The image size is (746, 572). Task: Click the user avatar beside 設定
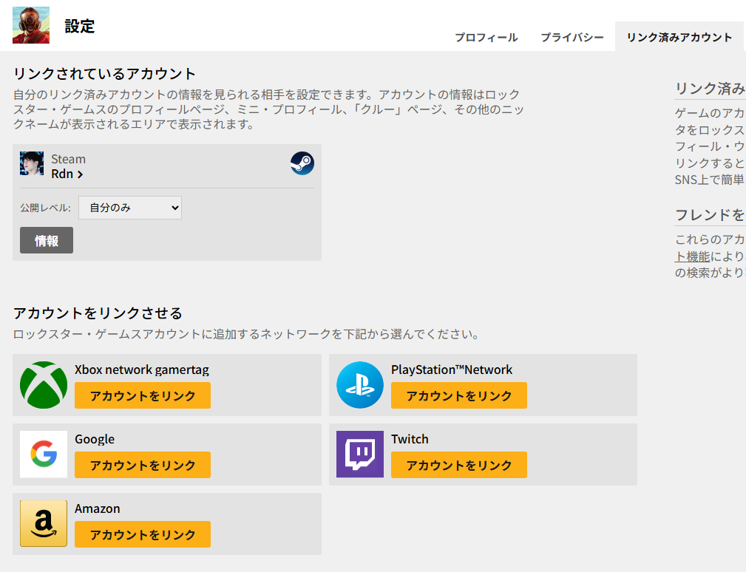(31, 25)
